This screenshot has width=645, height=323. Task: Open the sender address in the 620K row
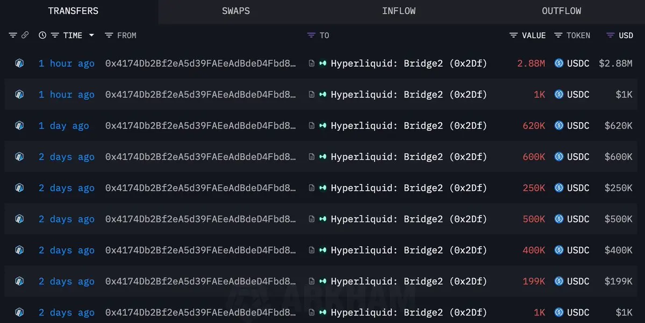(200, 126)
